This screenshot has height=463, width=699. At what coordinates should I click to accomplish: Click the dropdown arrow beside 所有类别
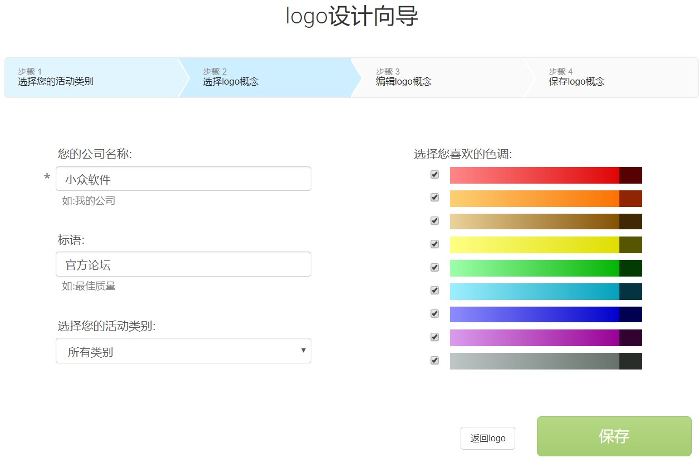(303, 351)
